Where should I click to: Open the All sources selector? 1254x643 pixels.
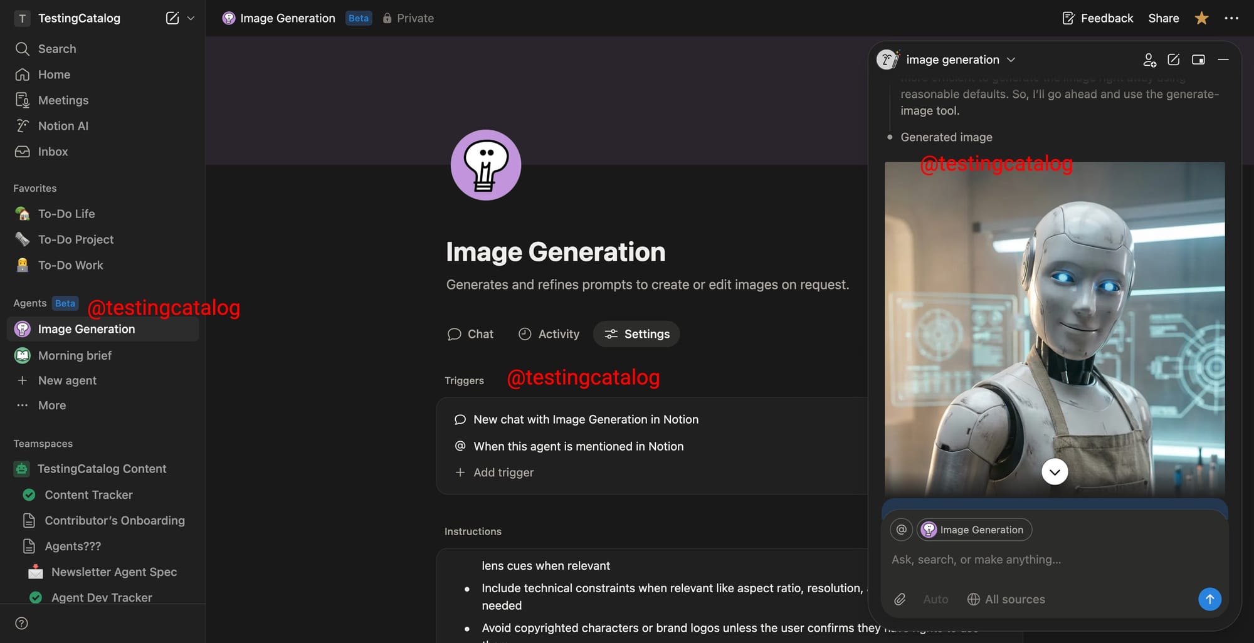pos(1006,599)
